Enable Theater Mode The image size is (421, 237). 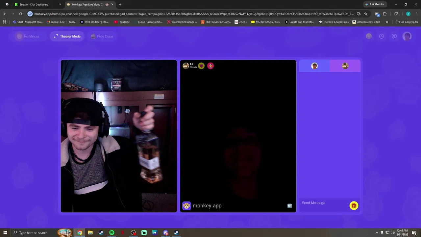click(67, 36)
